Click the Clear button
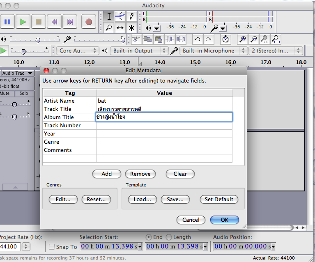Screen dimensions: 315x262 coord(180,174)
